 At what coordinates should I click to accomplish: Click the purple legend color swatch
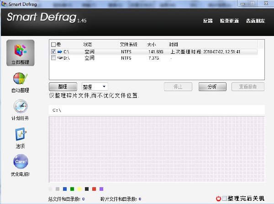point(101,189)
